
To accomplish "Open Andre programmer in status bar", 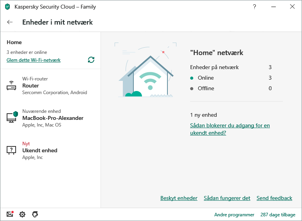I will (234, 215).
